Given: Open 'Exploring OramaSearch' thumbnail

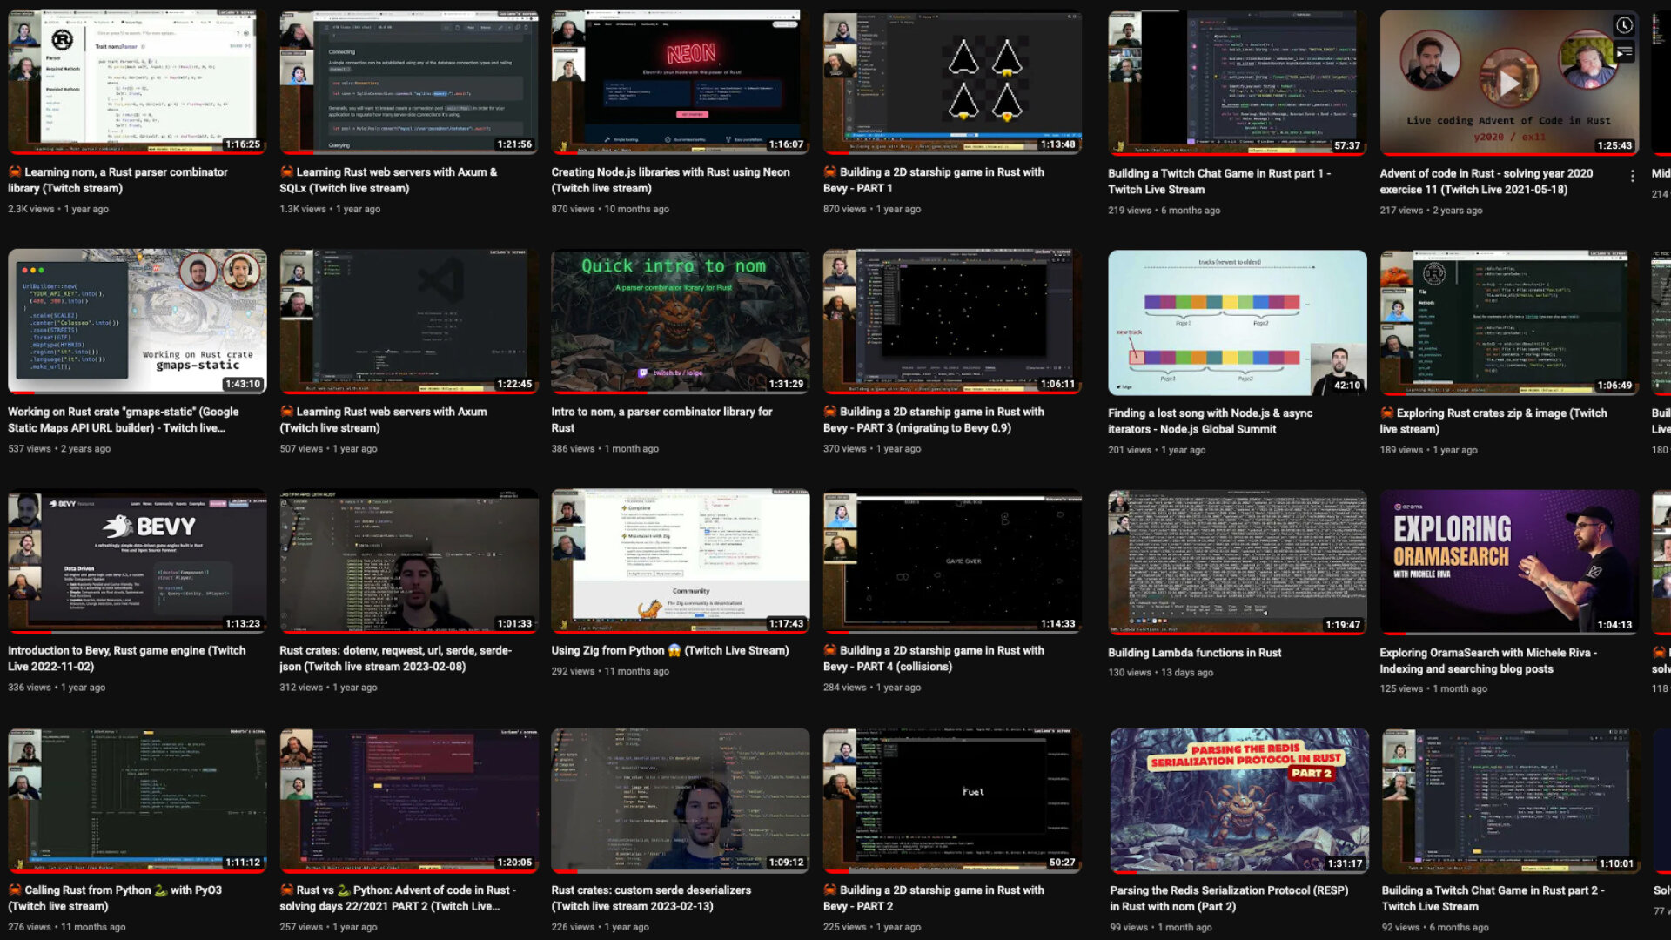Looking at the screenshot, I should pyautogui.click(x=1508, y=561).
